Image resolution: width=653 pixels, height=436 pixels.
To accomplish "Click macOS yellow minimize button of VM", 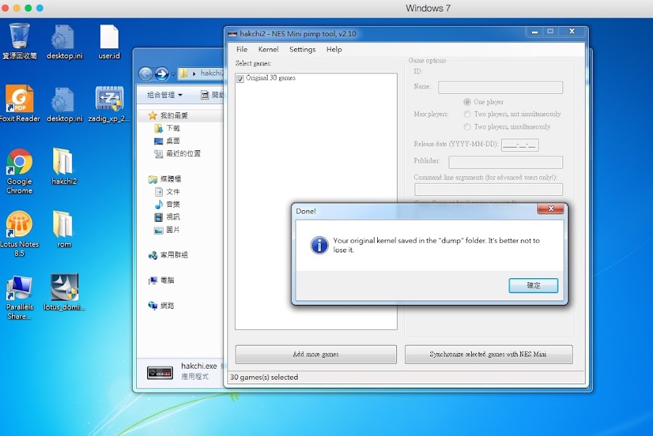I will tap(16, 8).
